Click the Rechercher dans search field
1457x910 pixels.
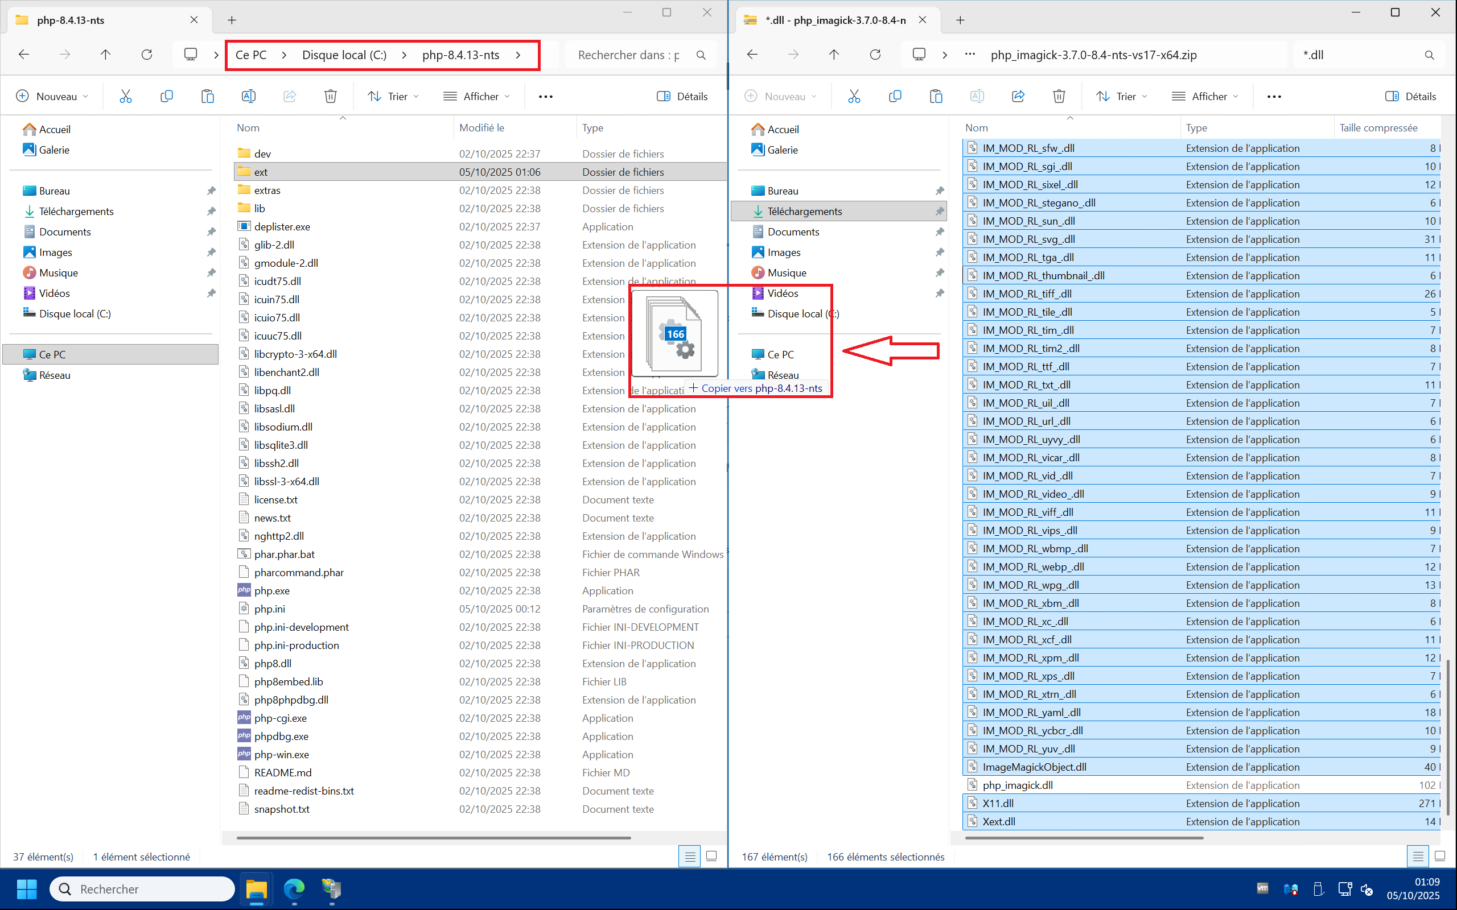628,55
